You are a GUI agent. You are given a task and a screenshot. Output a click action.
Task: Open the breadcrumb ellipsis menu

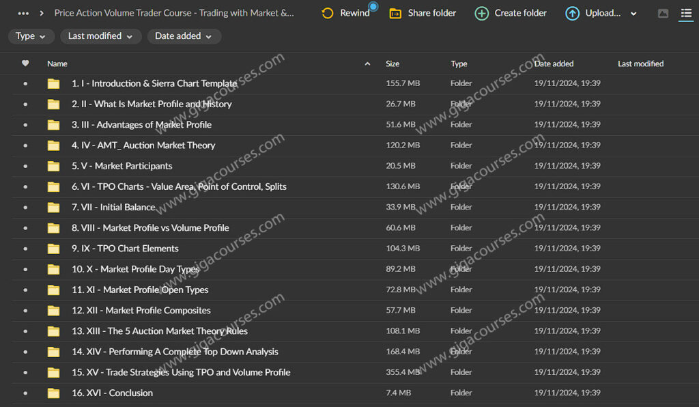coord(23,13)
